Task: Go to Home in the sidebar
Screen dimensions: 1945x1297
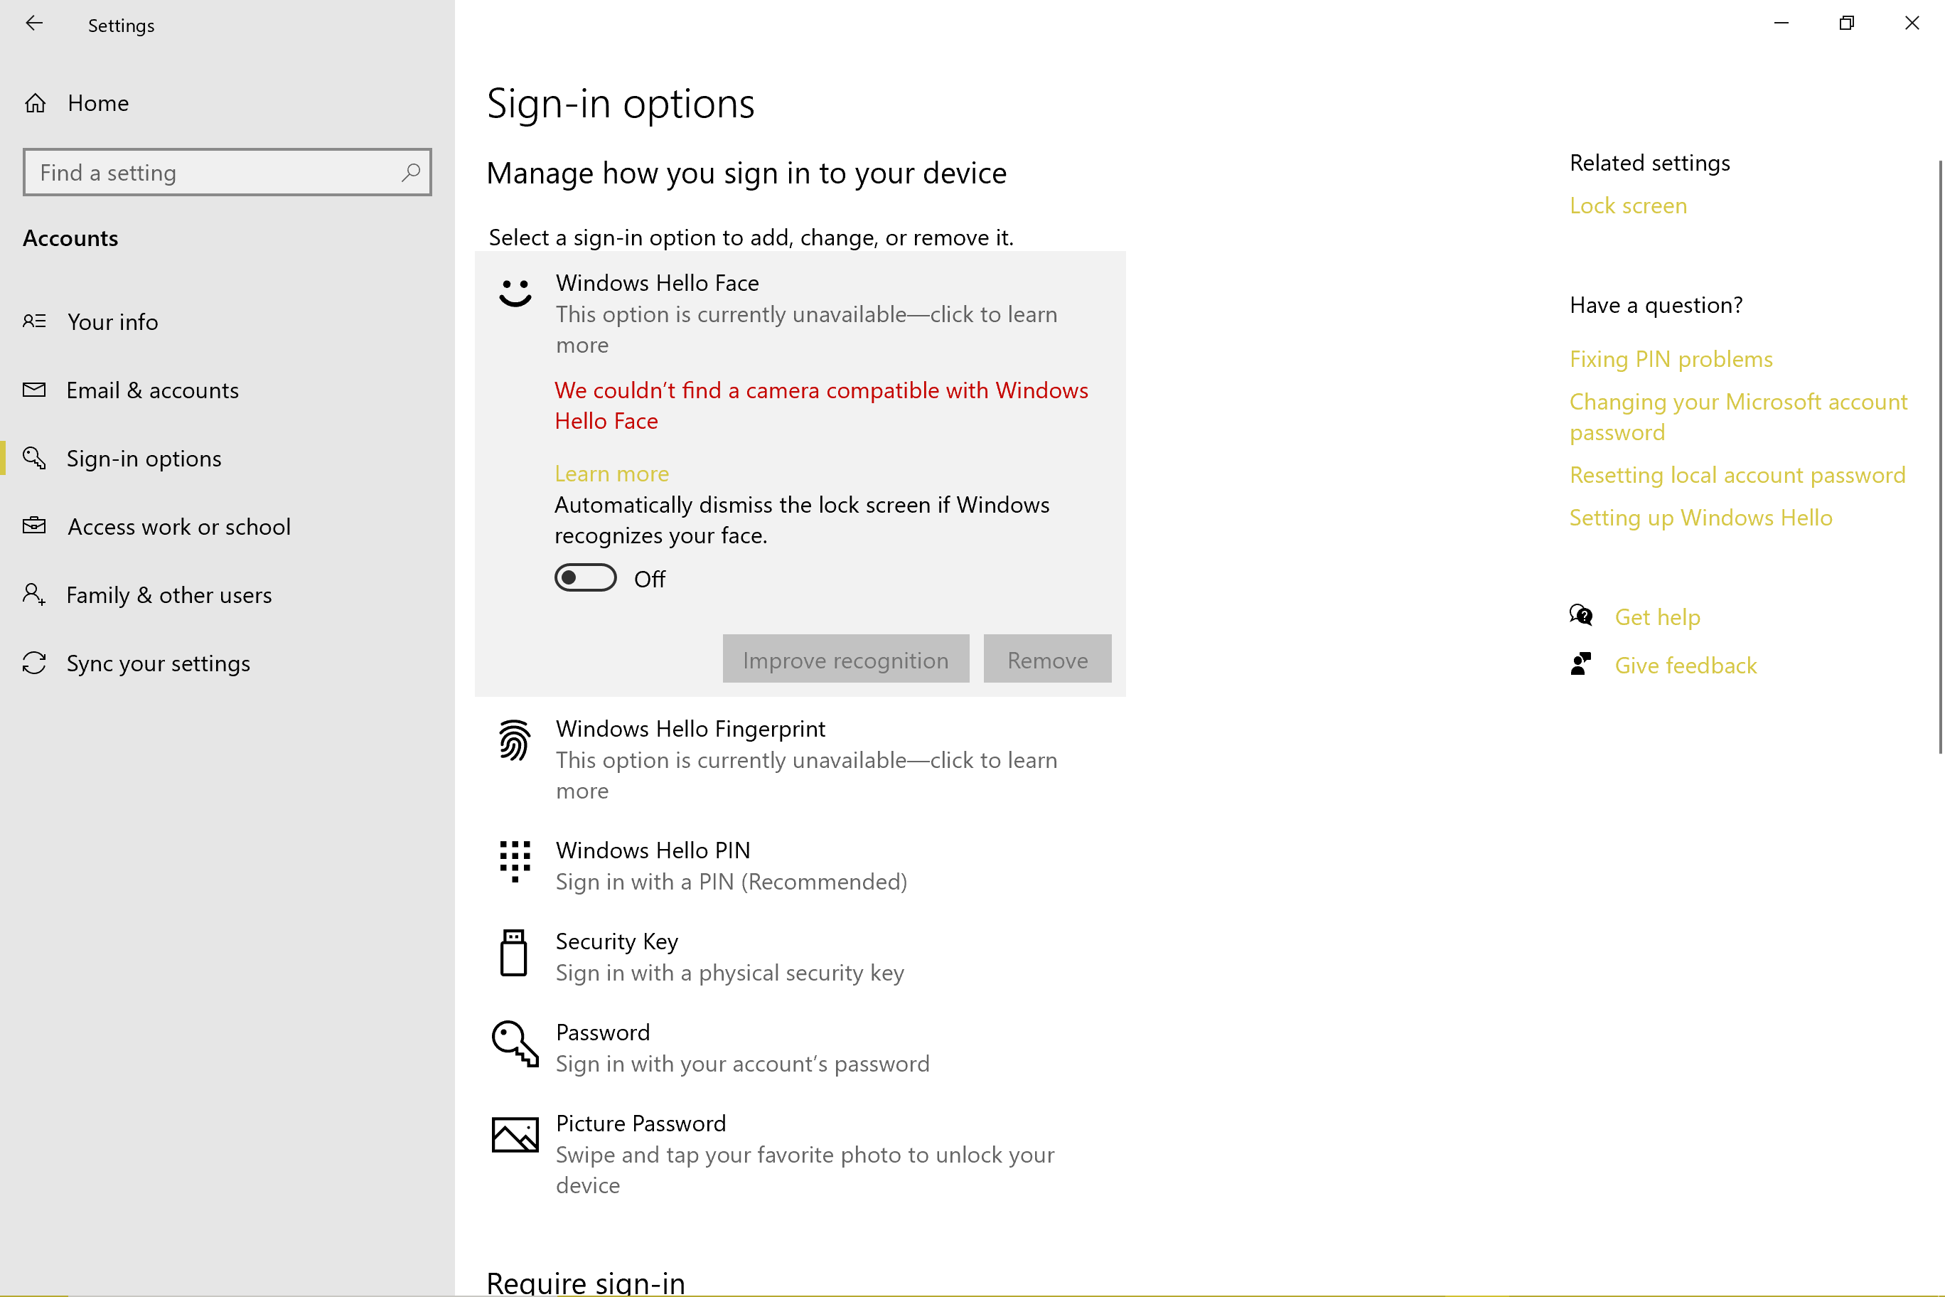Action: (97, 102)
